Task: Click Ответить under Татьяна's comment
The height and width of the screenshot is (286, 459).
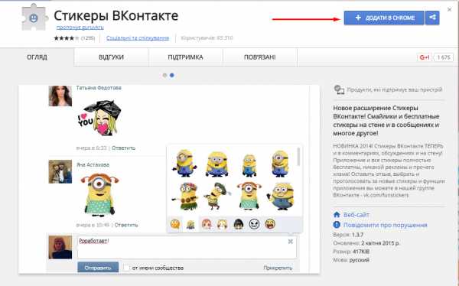Action: (123, 148)
